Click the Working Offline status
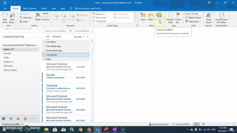Image resolution: width=237 pixels, height=133 pixels. (181, 124)
